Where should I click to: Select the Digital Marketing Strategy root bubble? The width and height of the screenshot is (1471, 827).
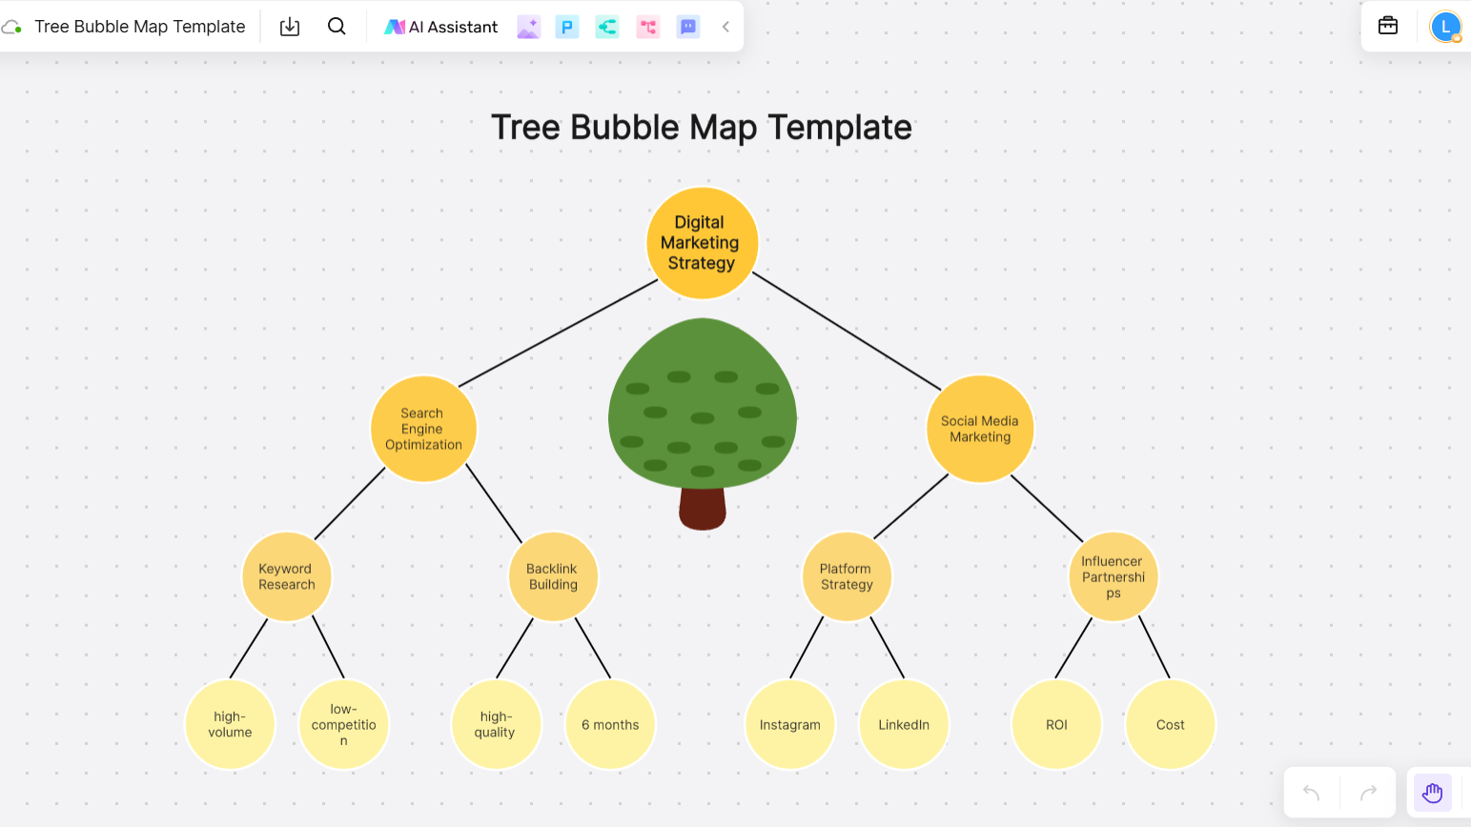(x=702, y=243)
